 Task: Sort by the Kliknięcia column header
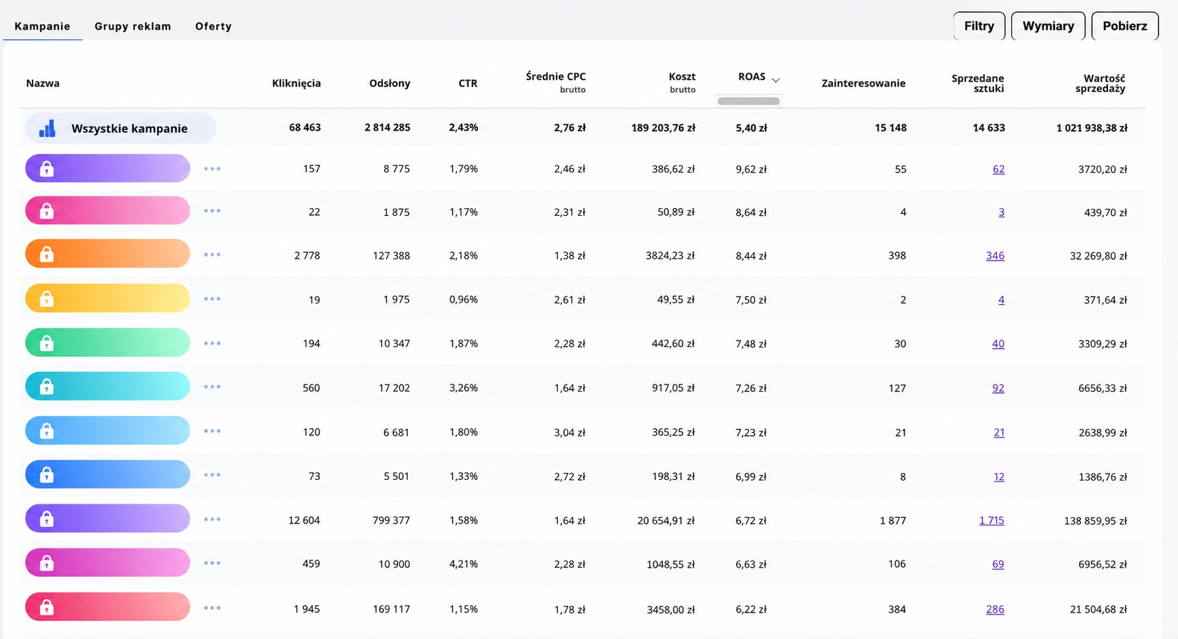point(296,83)
